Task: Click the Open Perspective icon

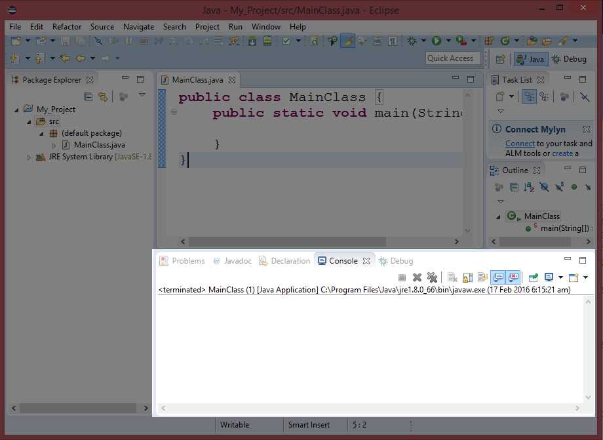Action: point(500,59)
